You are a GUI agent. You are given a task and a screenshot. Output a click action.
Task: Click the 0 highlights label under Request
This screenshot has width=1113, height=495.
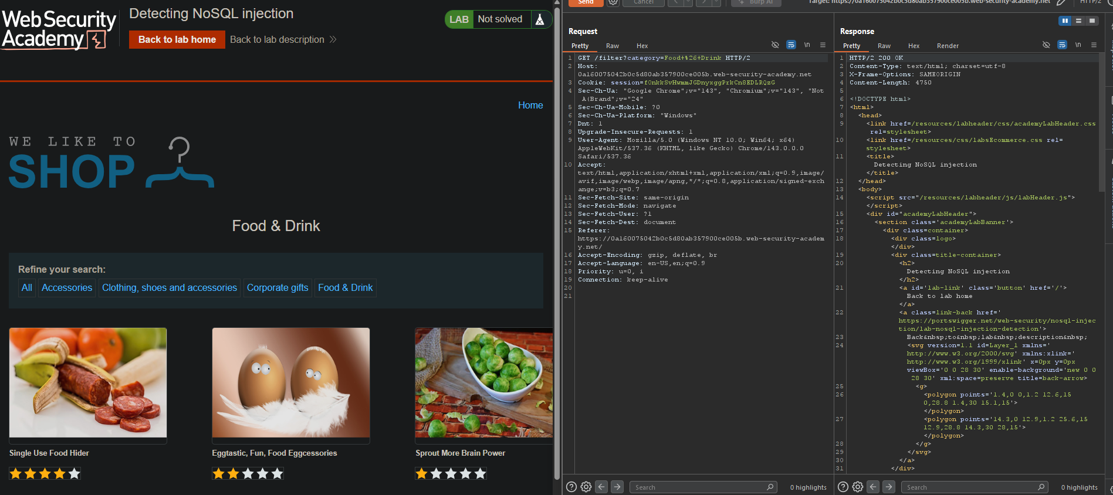(808, 487)
